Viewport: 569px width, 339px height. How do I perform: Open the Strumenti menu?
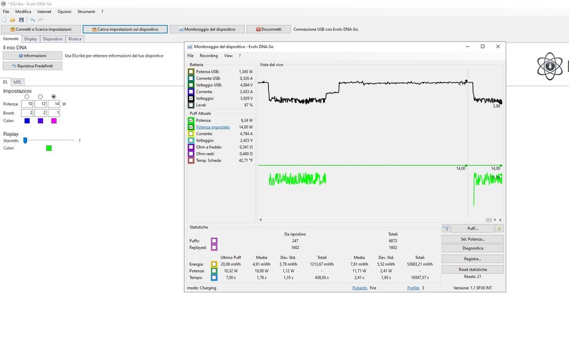pyautogui.click(x=86, y=11)
